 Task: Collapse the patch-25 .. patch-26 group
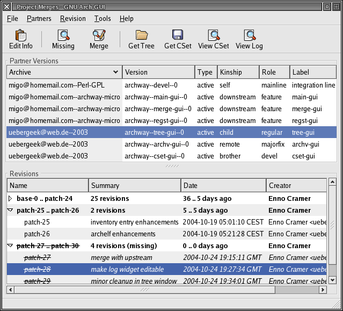click(11, 211)
